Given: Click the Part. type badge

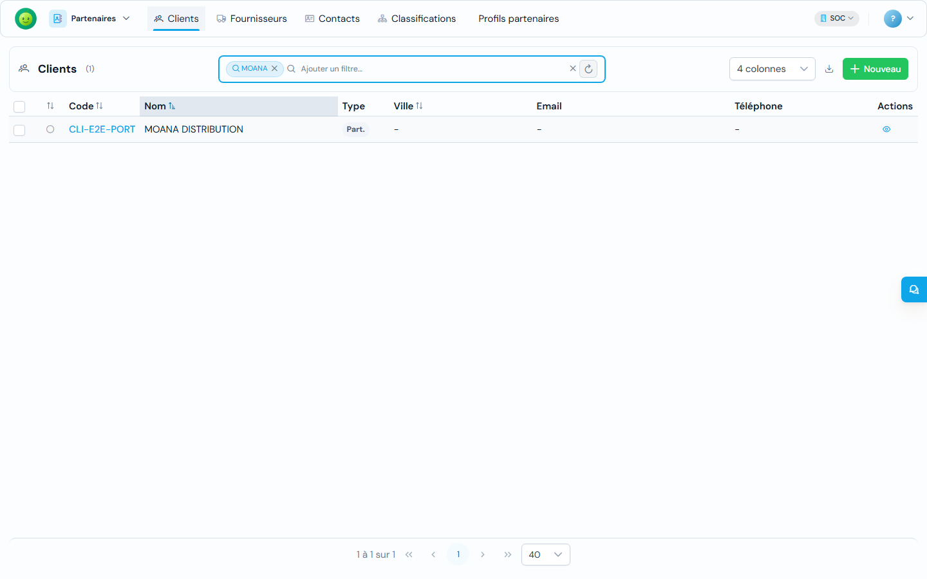Looking at the screenshot, I should [x=355, y=129].
